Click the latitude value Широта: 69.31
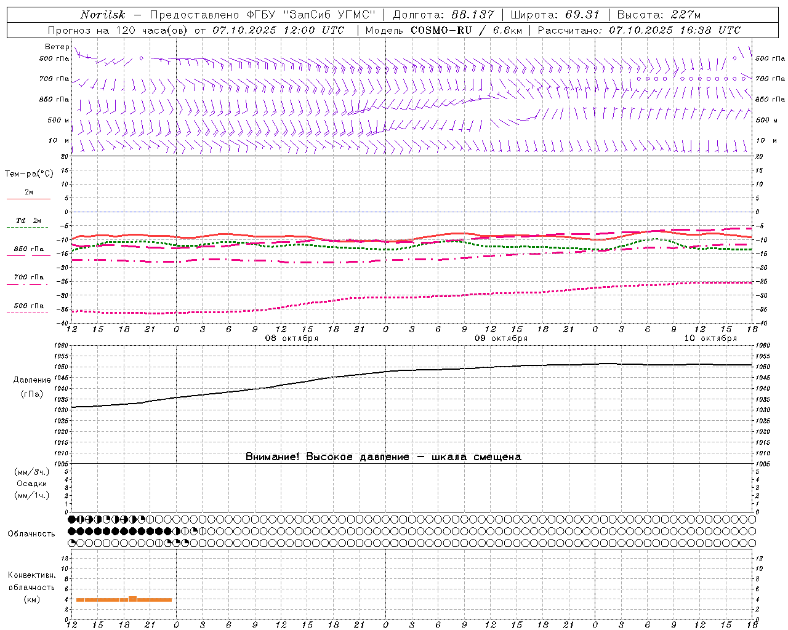 coord(555,15)
